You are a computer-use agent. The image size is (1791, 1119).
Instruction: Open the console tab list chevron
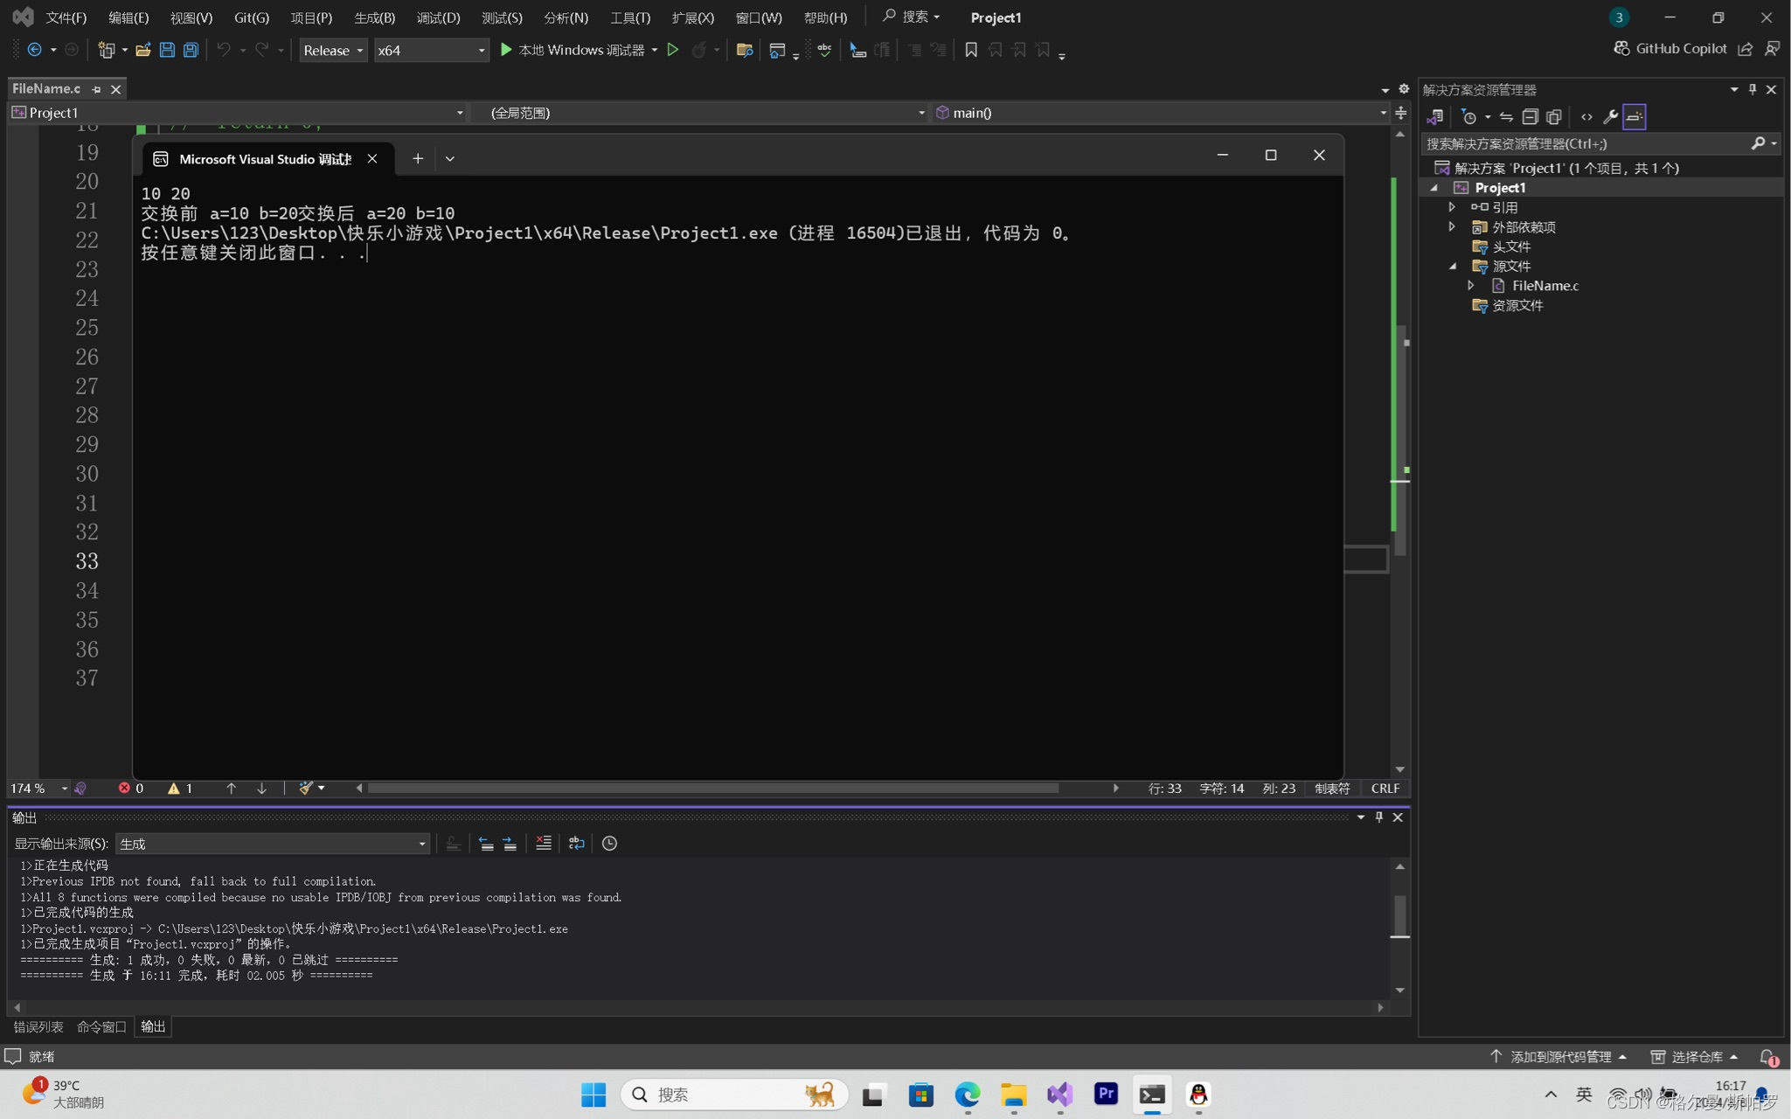[450, 158]
